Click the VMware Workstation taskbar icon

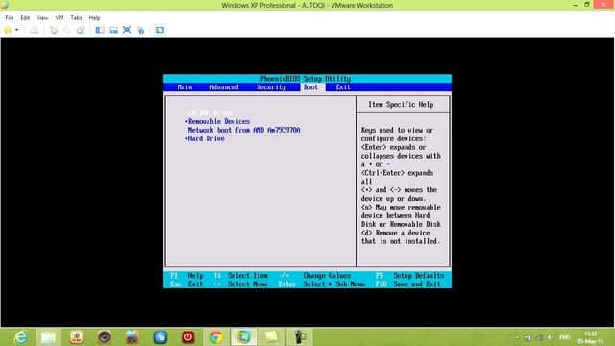243,337
